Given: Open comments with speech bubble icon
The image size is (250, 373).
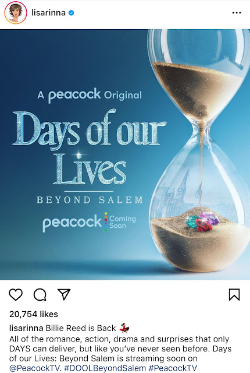Looking at the screenshot, I should (x=40, y=294).
